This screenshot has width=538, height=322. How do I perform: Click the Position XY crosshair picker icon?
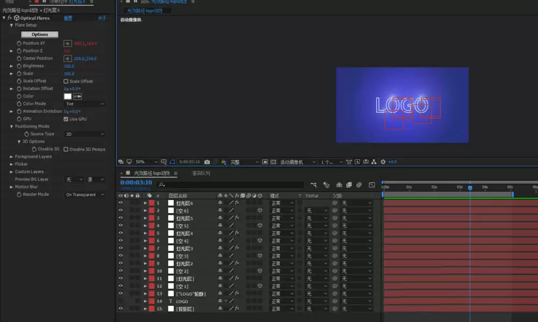[68, 43]
